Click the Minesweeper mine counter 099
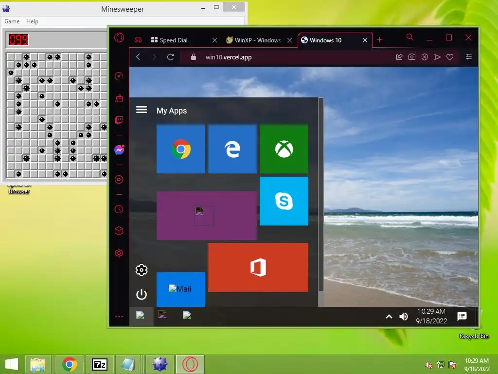Viewport: 498px width, 374px height. click(19, 39)
